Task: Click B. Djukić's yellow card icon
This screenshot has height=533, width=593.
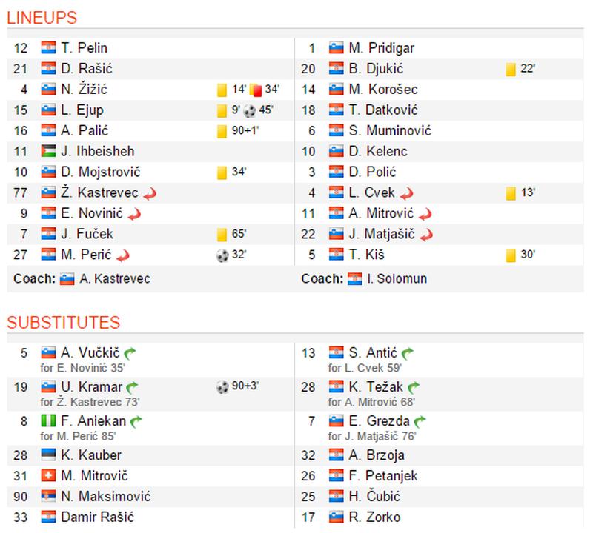Action: point(510,69)
